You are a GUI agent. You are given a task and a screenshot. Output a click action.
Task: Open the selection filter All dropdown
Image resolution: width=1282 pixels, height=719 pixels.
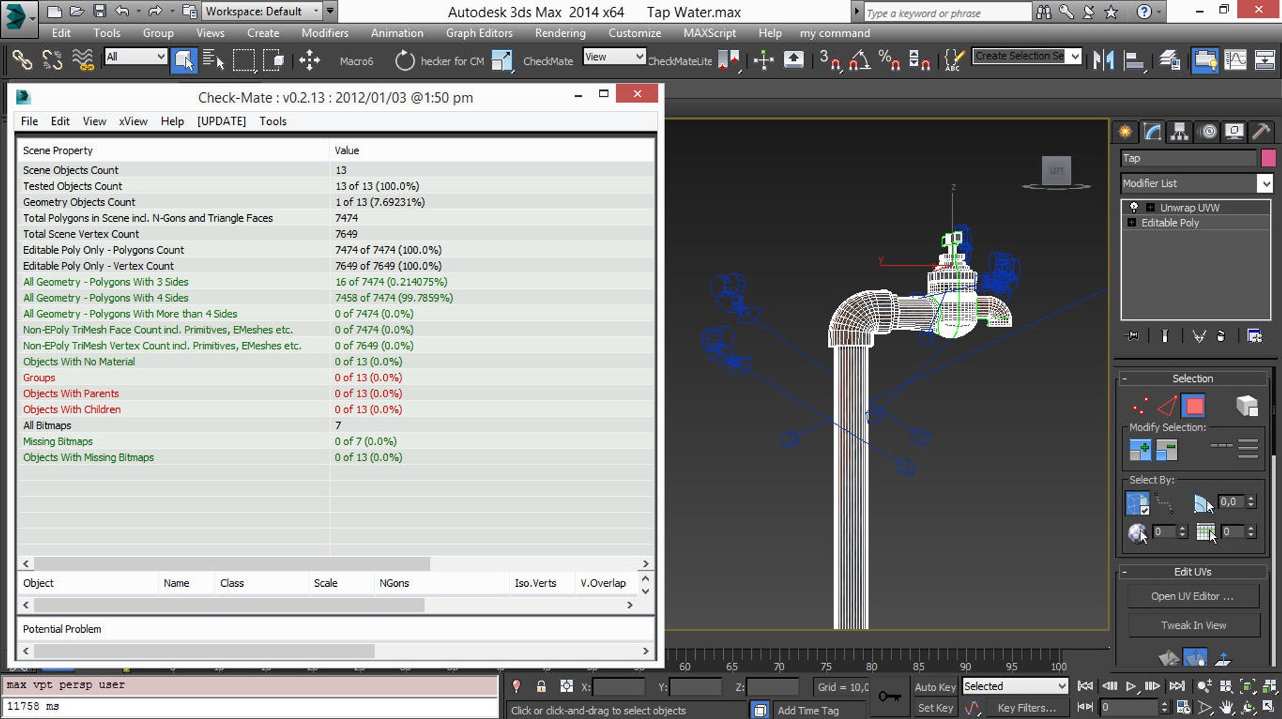[x=136, y=57]
